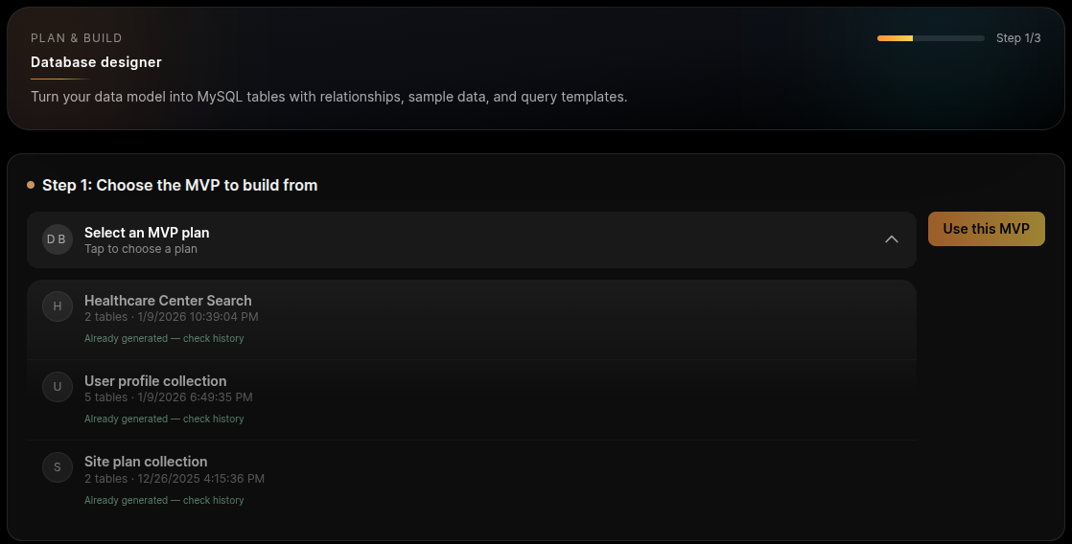Viewport: 1072px width, 544px height.
Task: Open check history under Healthcare Center Search
Action: [x=164, y=338]
